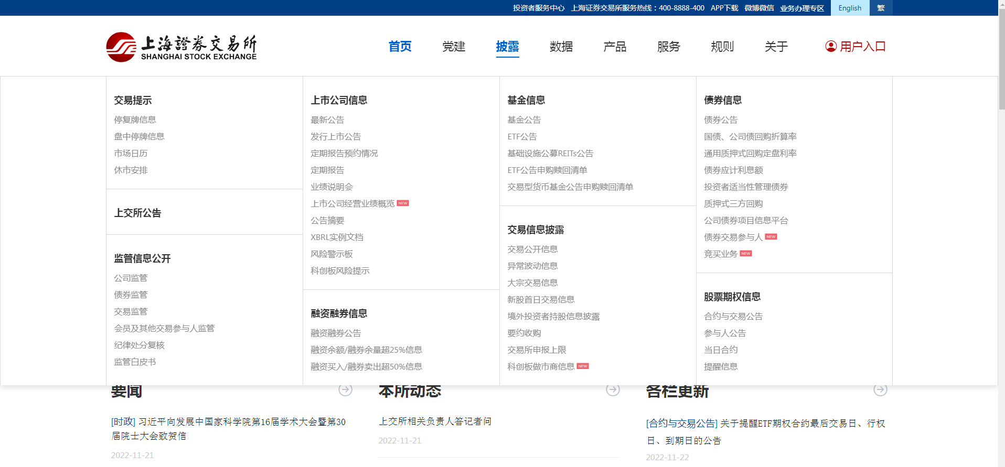Open XBRL实例文档 link

click(x=337, y=237)
